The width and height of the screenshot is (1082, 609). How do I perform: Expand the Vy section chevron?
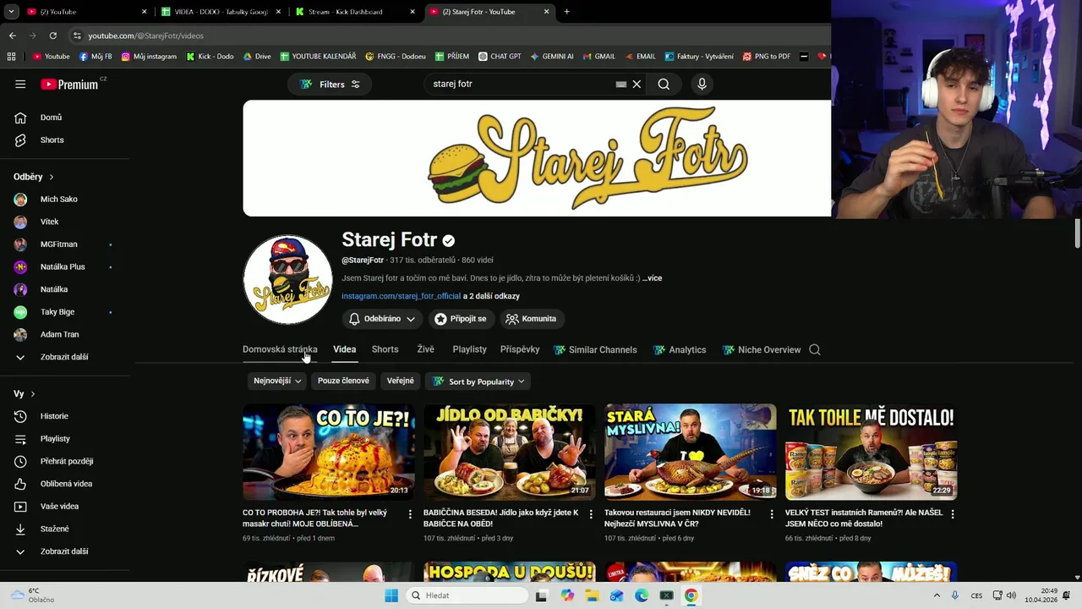(33, 394)
